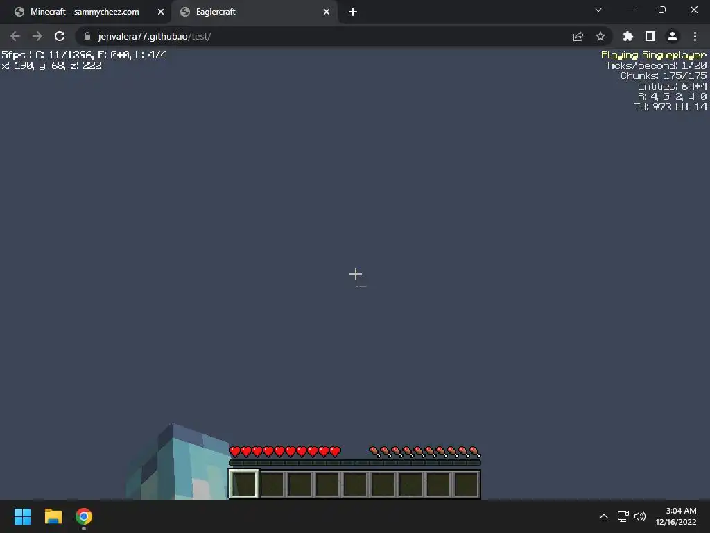Viewport: 710px width, 533px height.
Task: Select the fifth hotbar slot
Action: point(355,484)
